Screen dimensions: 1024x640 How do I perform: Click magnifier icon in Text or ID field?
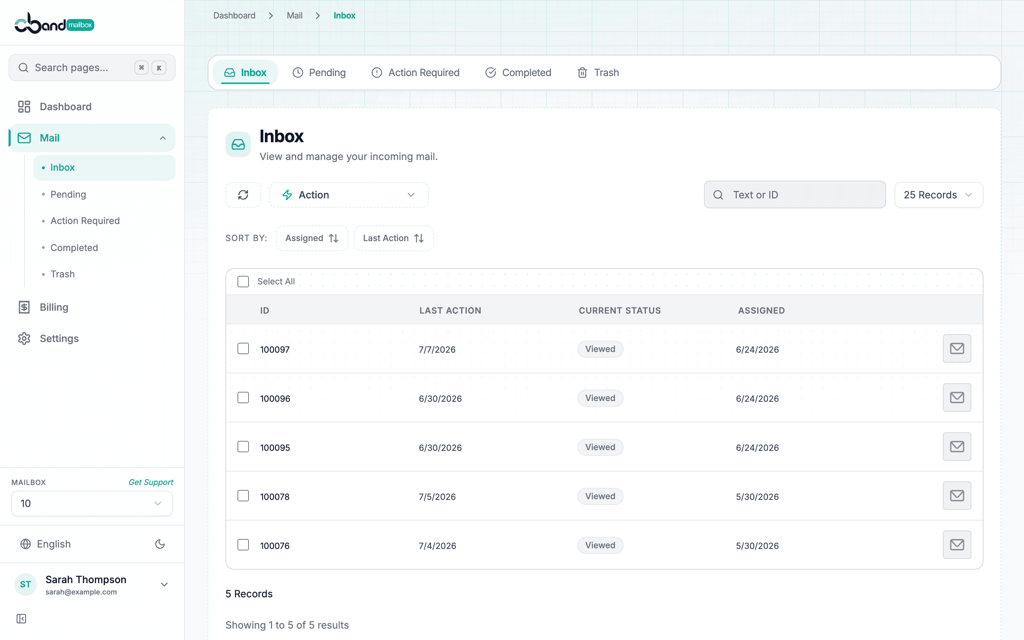pos(718,195)
